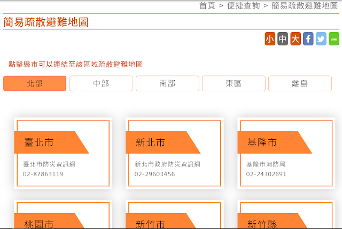Switch to the 中部 region tab

click(x=101, y=83)
